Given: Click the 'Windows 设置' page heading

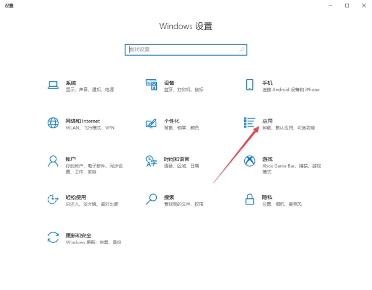Looking at the screenshot, I should 186,26.
